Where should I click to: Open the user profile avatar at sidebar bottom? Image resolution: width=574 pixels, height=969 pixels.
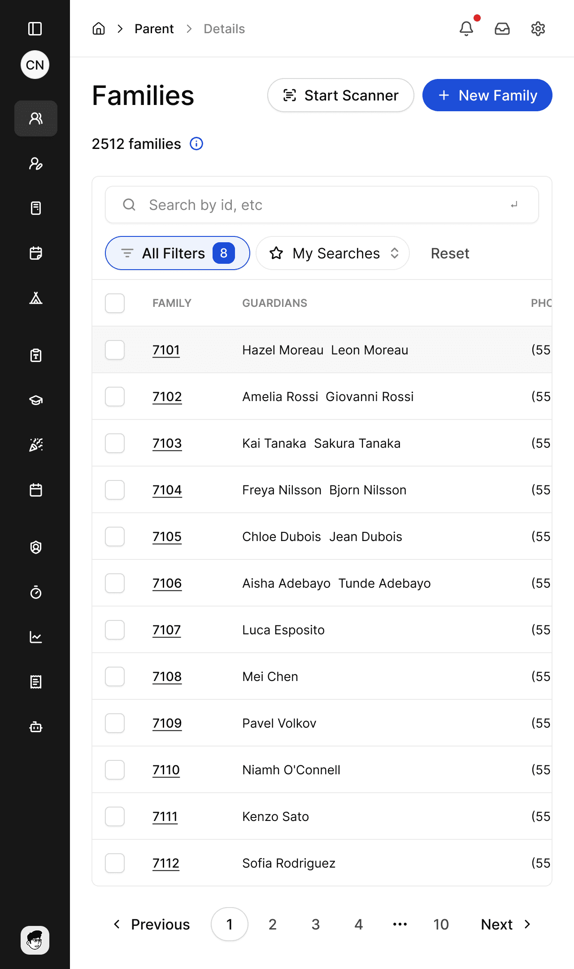tap(35, 940)
